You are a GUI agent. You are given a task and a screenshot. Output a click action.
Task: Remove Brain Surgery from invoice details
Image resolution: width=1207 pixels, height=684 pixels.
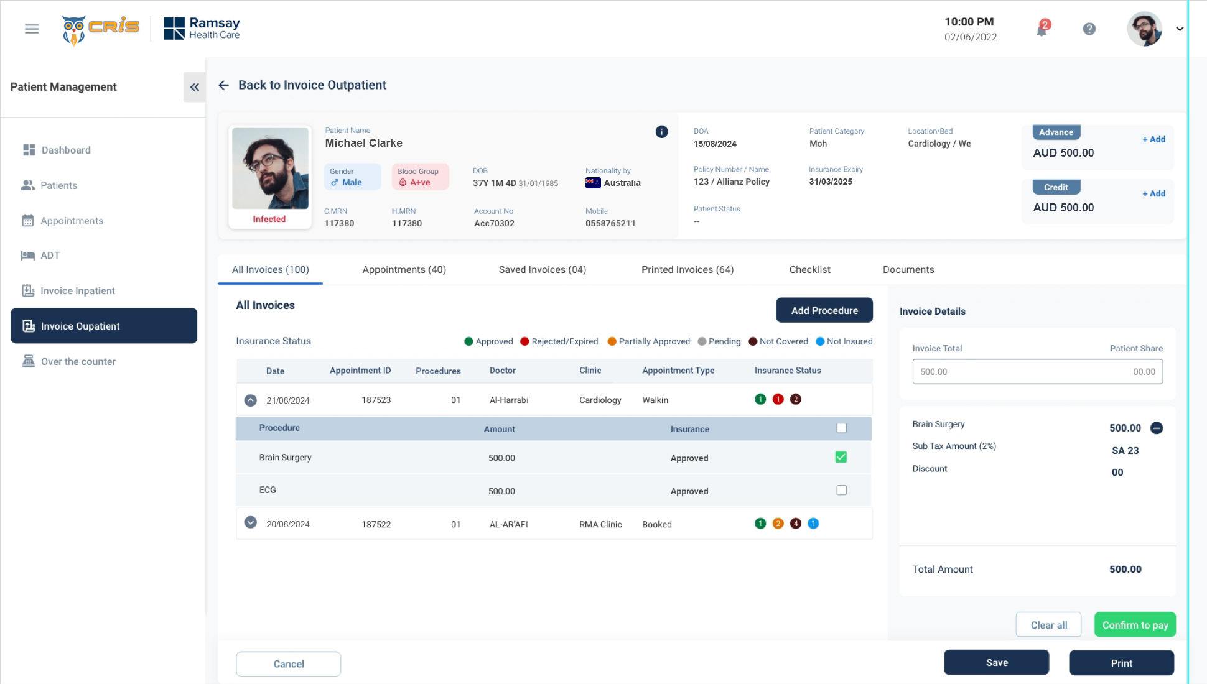click(1156, 428)
